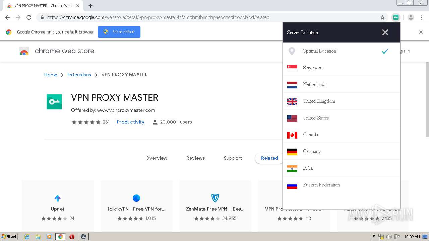
Task: Open the Productivity category link
Action: pos(130,122)
